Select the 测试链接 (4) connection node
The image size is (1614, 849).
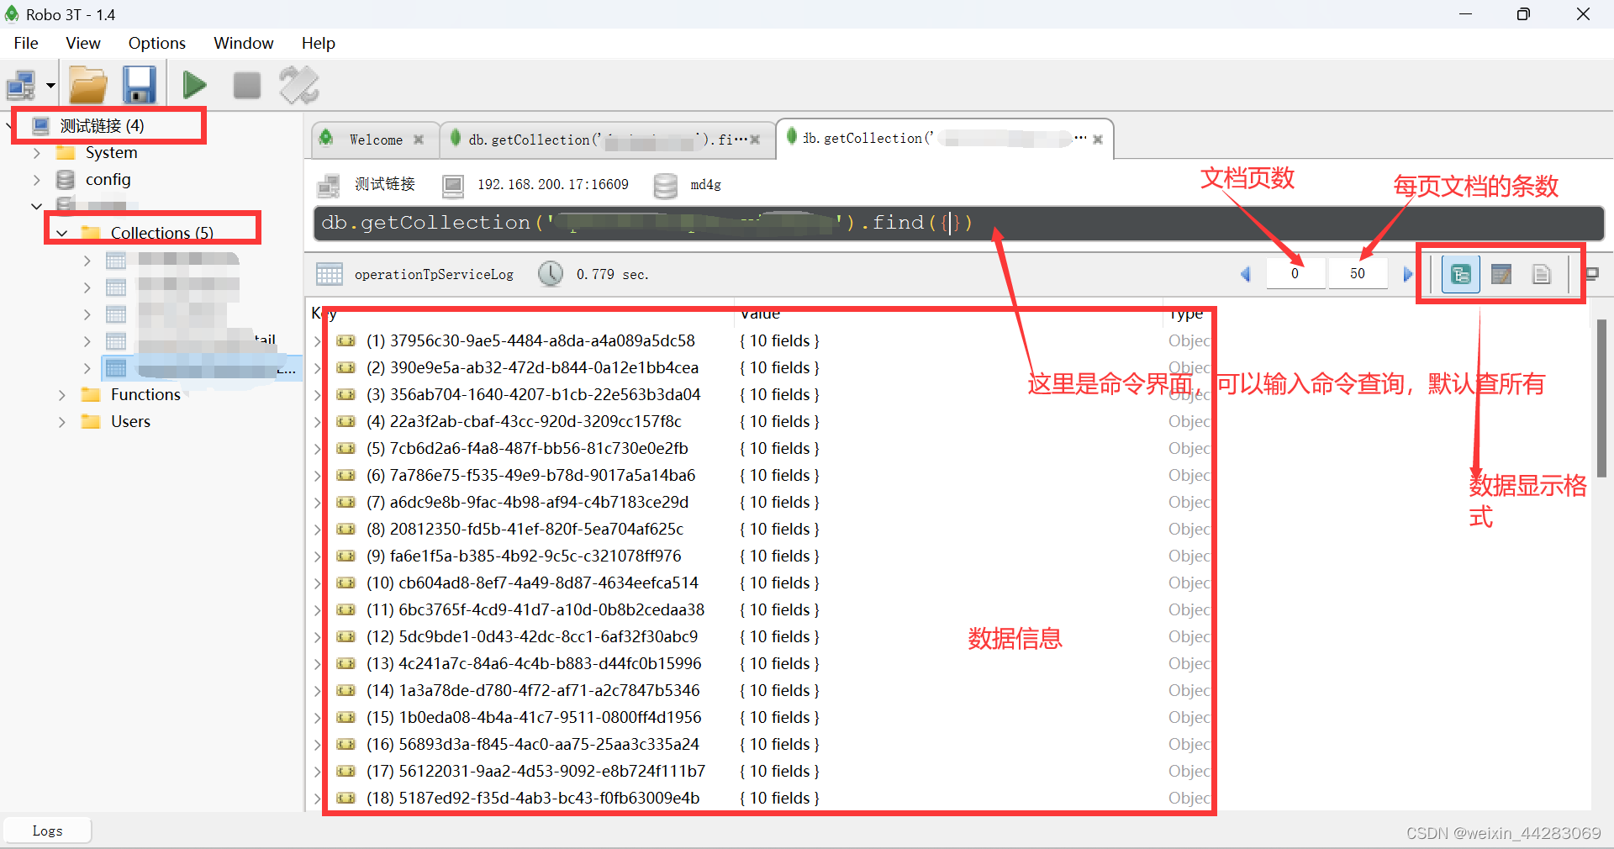tap(102, 126)
